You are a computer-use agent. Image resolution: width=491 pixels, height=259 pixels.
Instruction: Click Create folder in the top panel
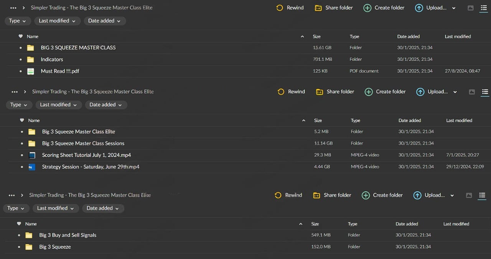point(384,8)
